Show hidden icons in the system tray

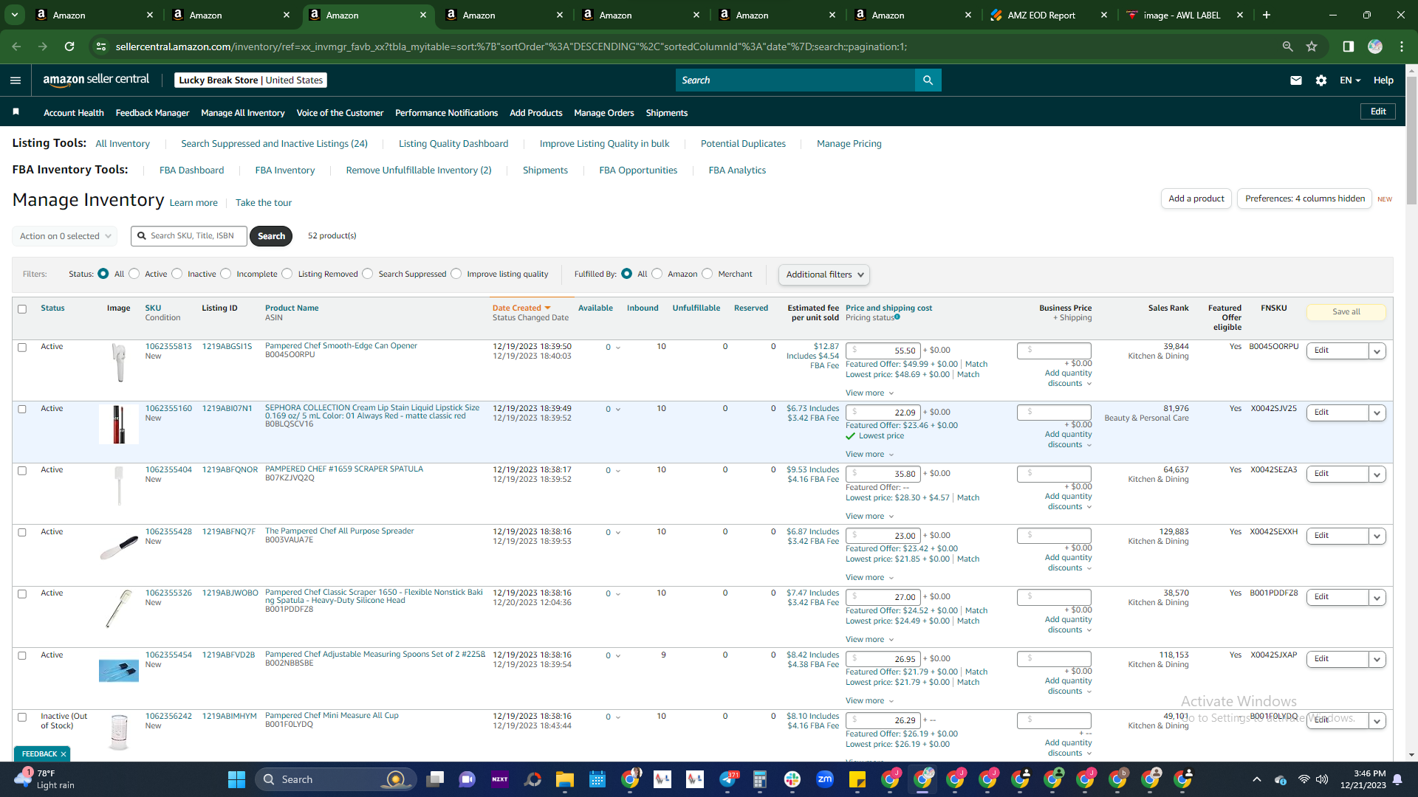[1257, 779]
